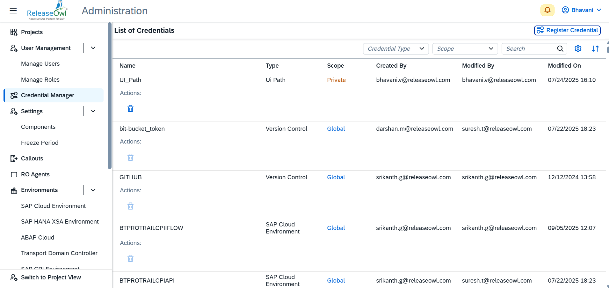Click trash icon for bit-bucket_token
The width and height of the screenshot is (609, 288).
130,158
